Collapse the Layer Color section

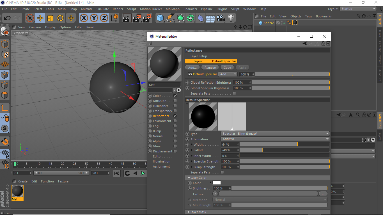click(x=189, y=178)
